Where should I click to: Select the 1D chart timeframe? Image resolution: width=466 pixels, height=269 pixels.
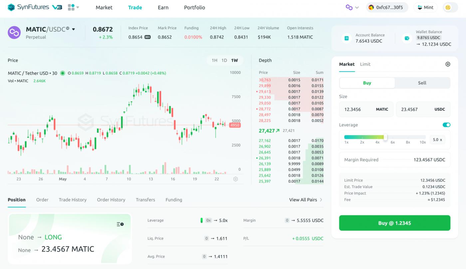coord(224,60)
